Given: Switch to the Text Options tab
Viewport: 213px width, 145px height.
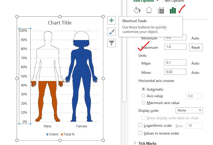Looking at the screenshot, I should [174, 1].
